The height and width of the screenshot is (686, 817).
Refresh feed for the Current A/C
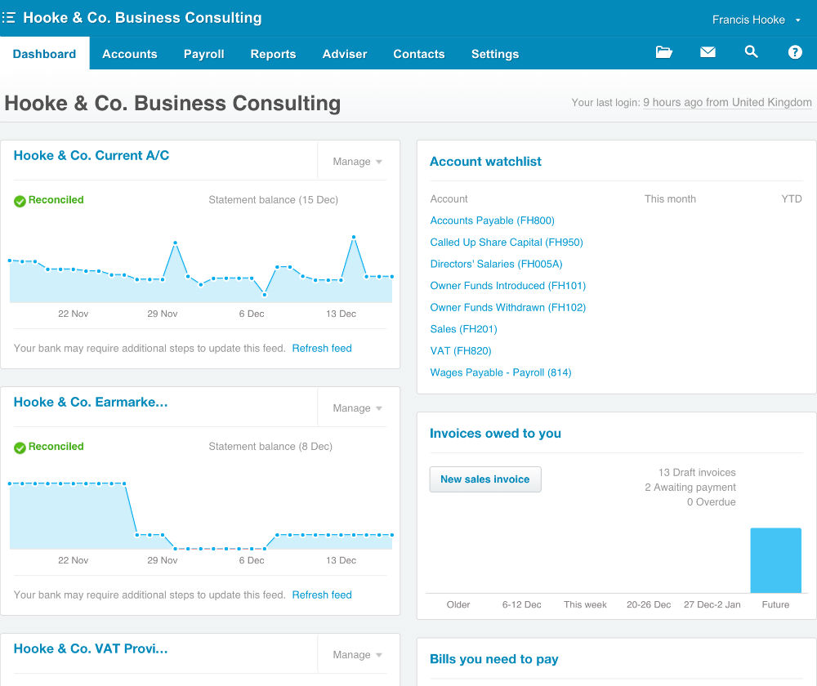322,349
